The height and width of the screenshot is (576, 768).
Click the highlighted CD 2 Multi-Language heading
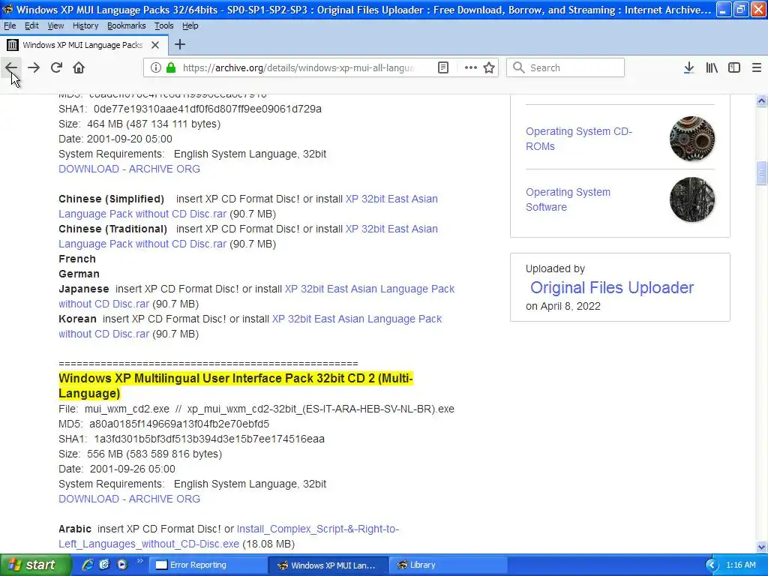pyautogui.click(x=235, y=386)
